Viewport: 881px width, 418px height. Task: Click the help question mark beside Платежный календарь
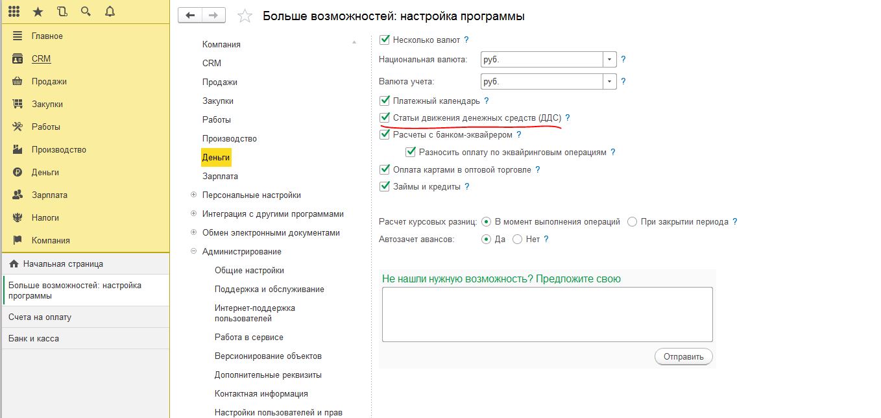pos(486,101)
